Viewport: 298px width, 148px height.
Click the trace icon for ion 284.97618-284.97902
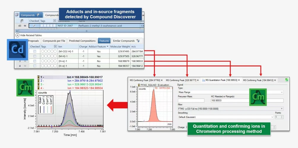(38, 81)
